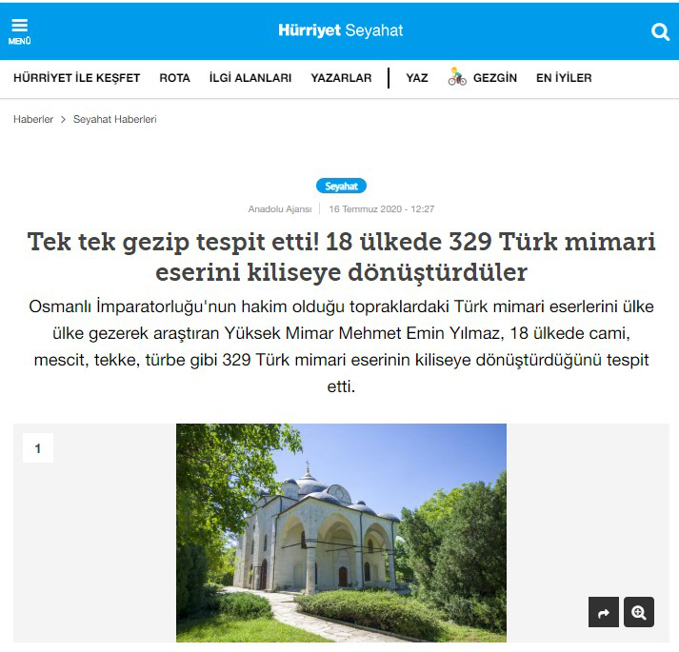
Task: Click the zoom-in magnifier on photo
Action: click(639, 612)
